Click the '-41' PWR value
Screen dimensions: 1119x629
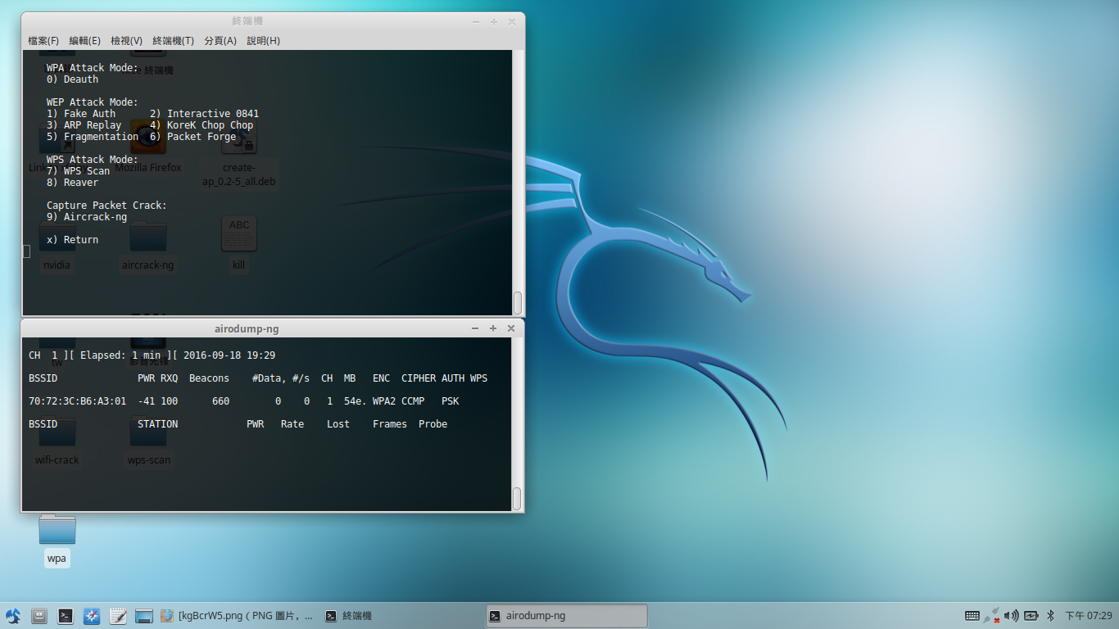pos(147,401)
